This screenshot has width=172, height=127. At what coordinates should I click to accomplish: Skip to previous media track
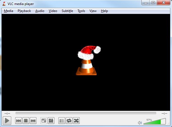(18, 121)
